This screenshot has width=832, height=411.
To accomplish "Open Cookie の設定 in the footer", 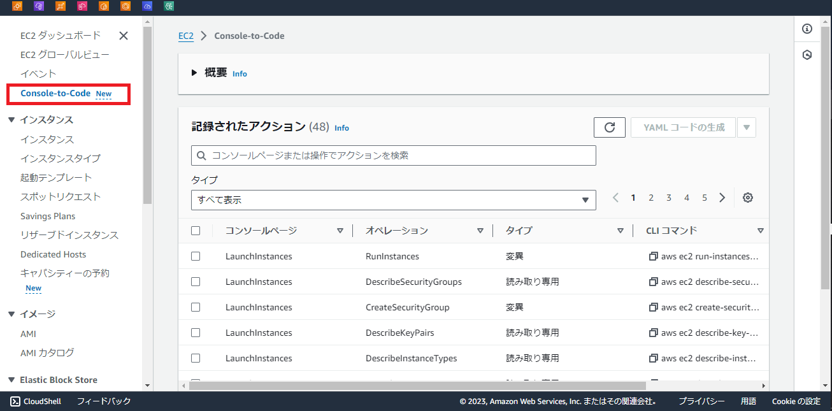I will click(796, 401).
